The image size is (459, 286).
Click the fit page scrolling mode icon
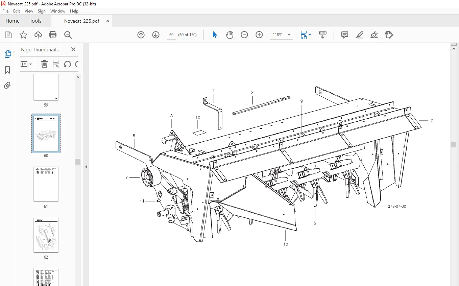coord(303,35)
